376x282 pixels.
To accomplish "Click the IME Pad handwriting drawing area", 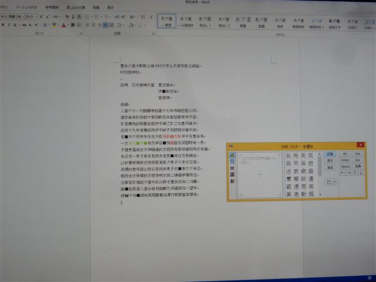I will point(260,175).
